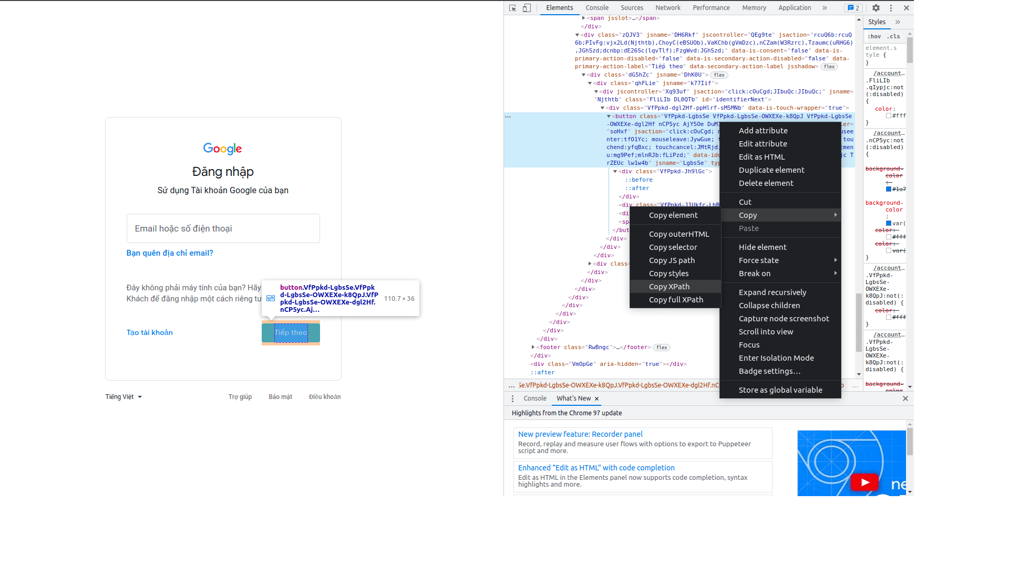Image resolution: width=1009 pixels, height=567 pixels.
Task: Switch to the Network panel tab
Action: point(668,7)
